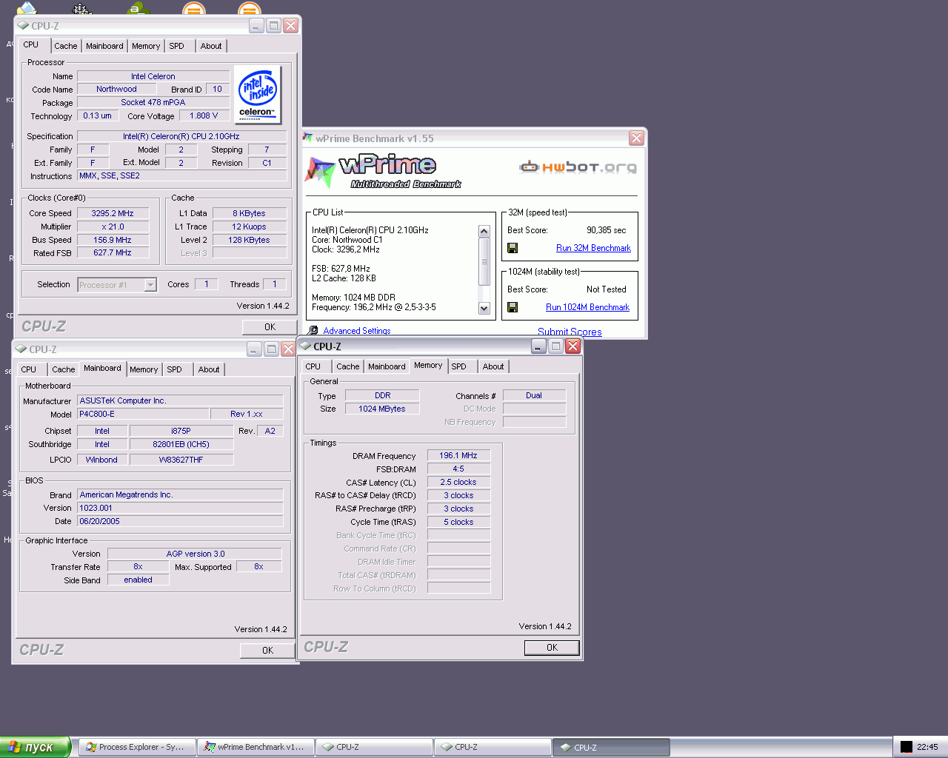
Task: Open the HWBOT.org logo link
Action: 578,167
